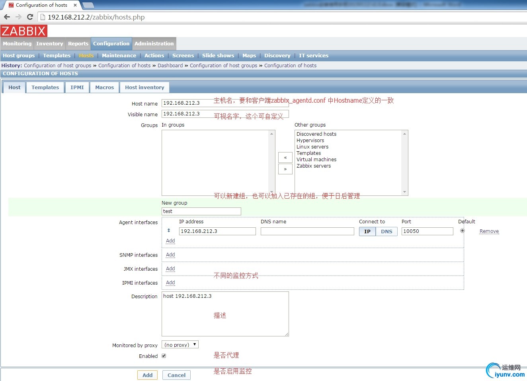527x381 pixels.
Task: Click the In groups list scrollbar
Action: coord(272,163)
